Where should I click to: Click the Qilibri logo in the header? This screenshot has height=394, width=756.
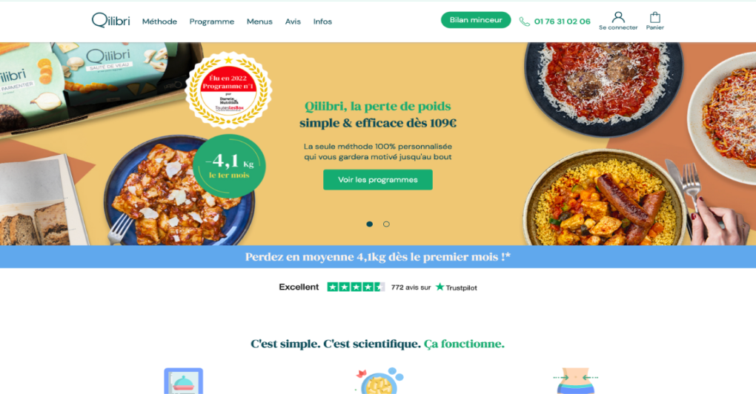coord(110,21)
